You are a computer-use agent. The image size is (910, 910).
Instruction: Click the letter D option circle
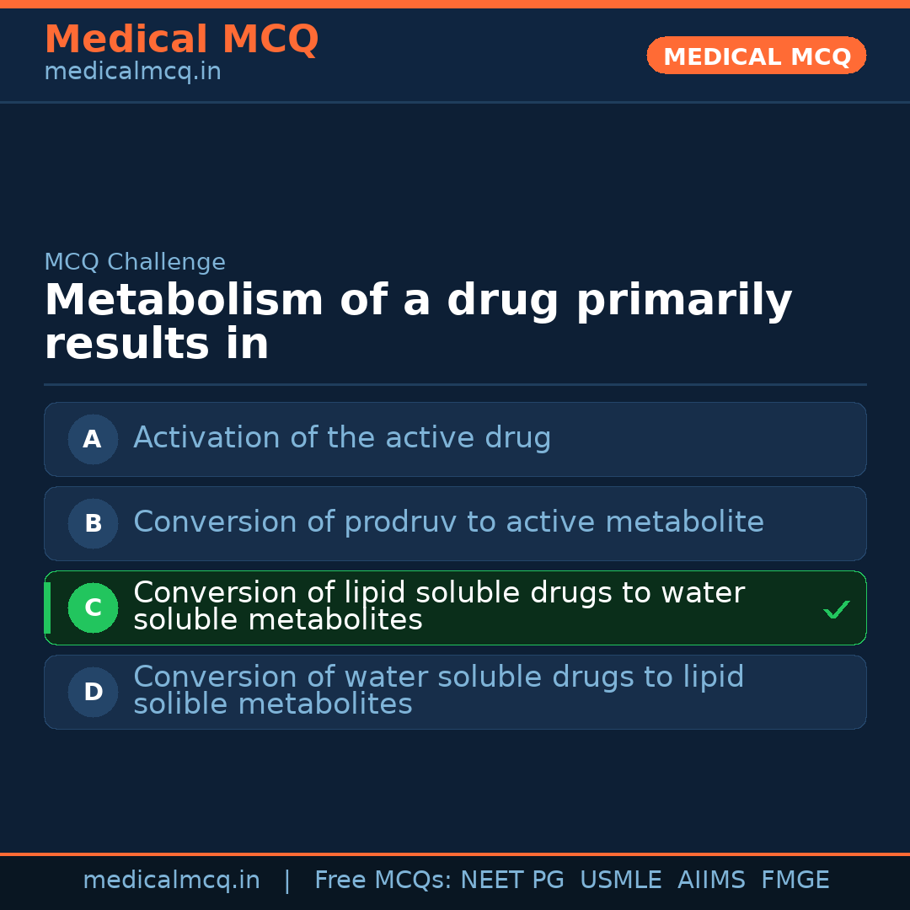[x=93, y=692]
